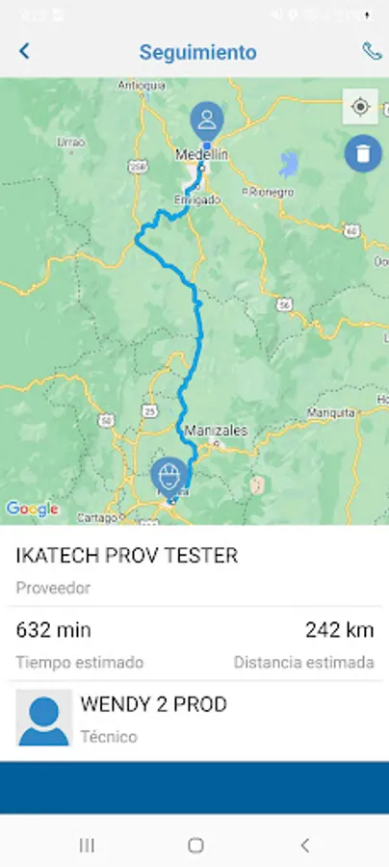Tap the WENDY 2 PROD technician name
This screenshot has width=389, height=867.
click(154, 704)
